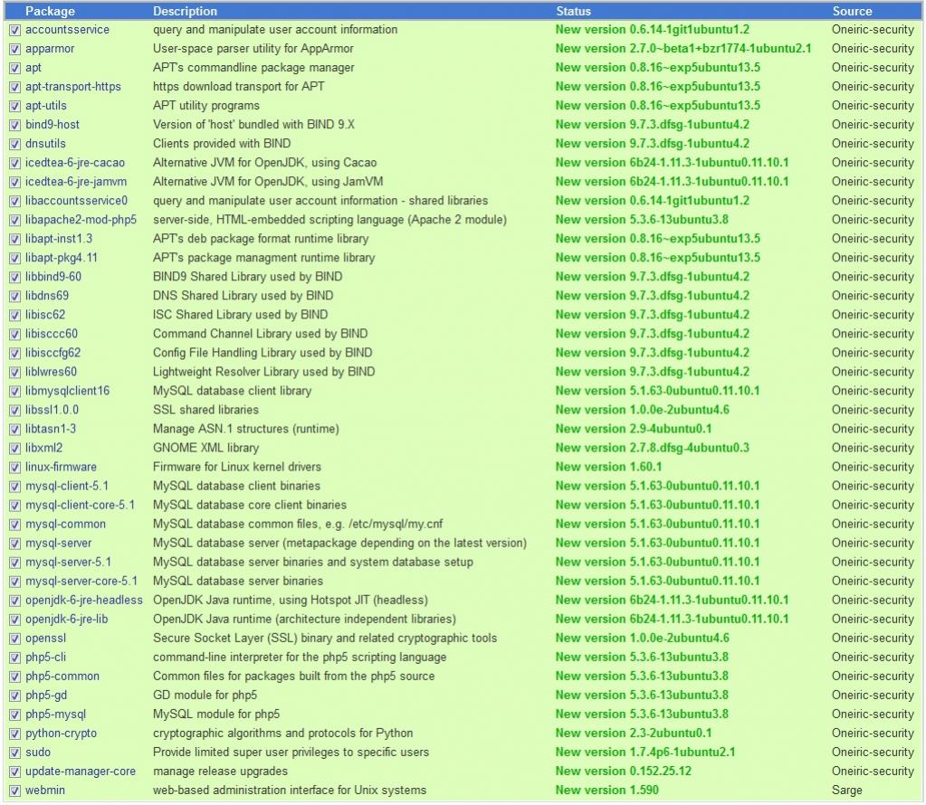Uncheck the accountsservice package checkbox

[14, 30]
